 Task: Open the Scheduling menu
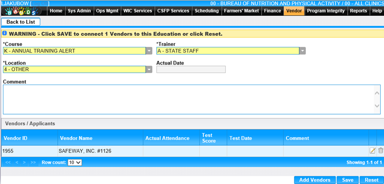coord(207,11)
